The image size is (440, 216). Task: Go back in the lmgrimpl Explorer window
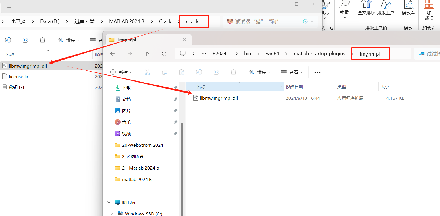pos(112,54)
